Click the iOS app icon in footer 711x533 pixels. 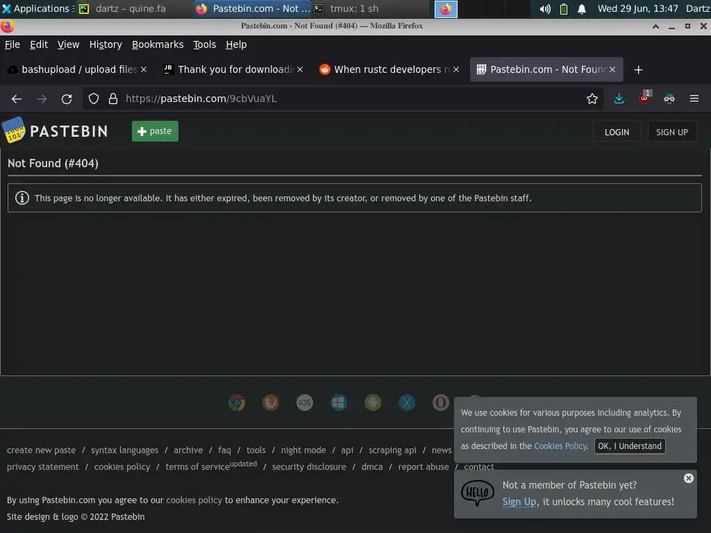click(305, 403)
